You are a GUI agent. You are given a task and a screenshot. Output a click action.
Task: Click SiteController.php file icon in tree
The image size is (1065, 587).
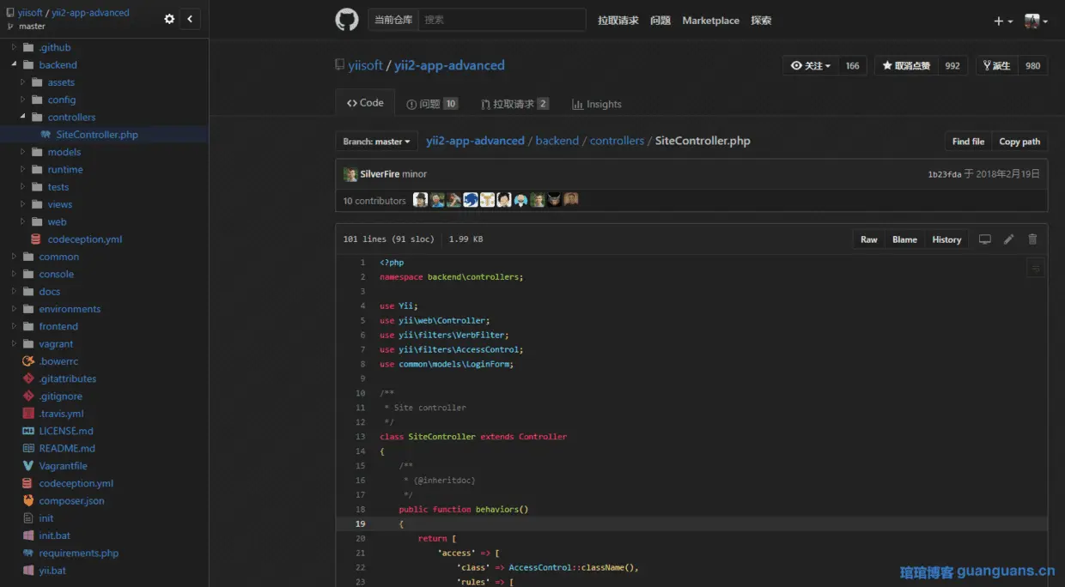point(46,135)
